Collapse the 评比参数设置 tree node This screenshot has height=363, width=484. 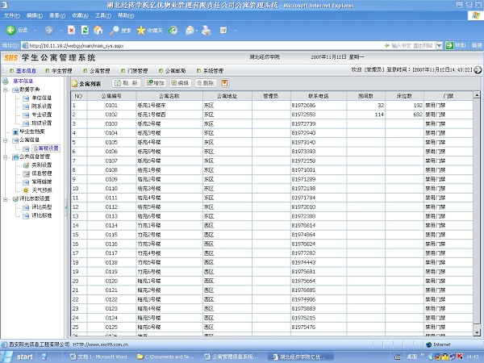(x=7, y=198)
